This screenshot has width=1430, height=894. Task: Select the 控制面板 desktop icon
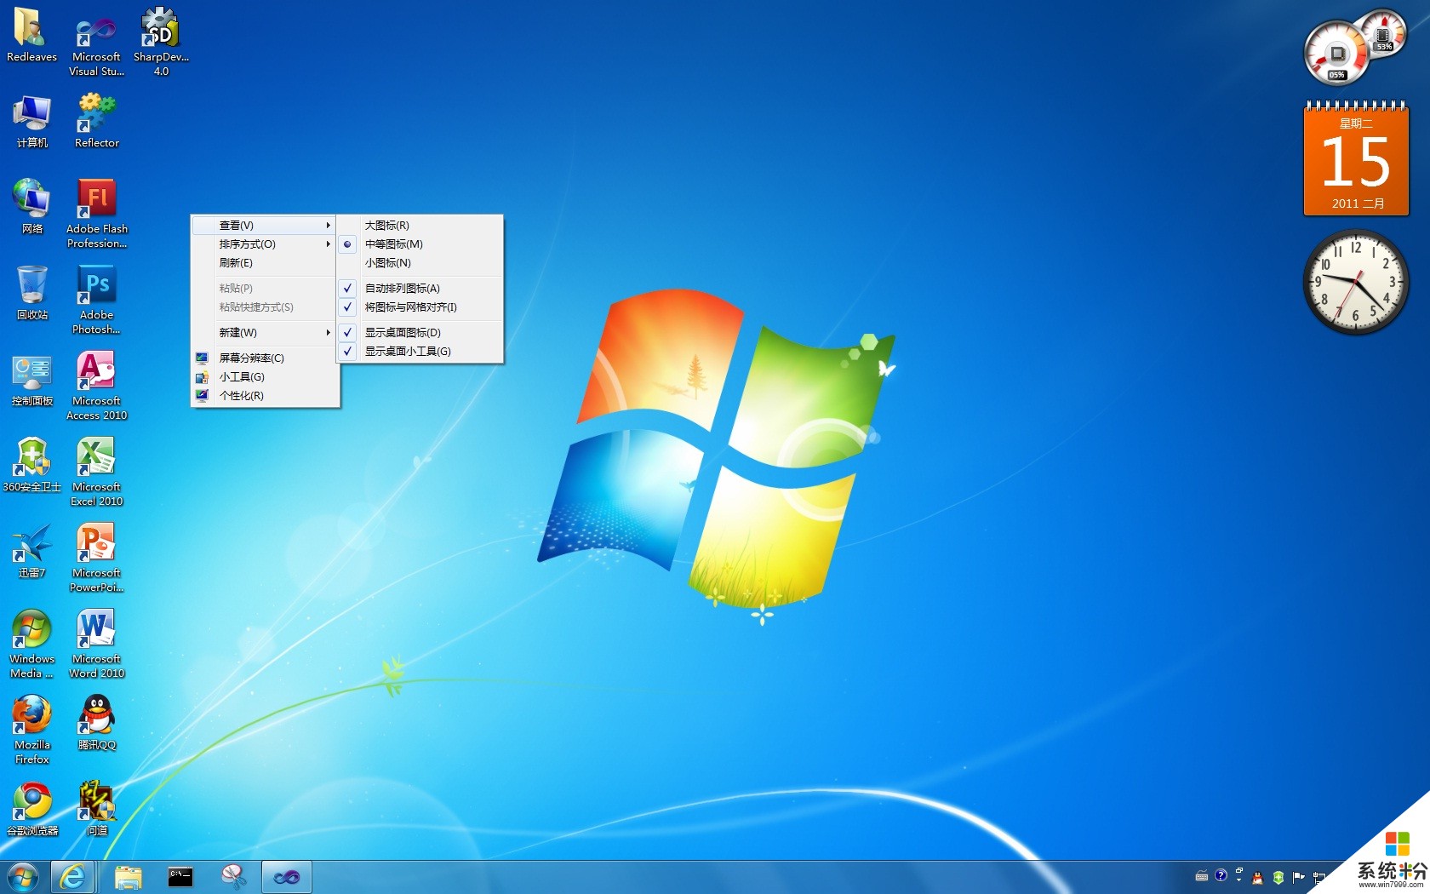31,380
